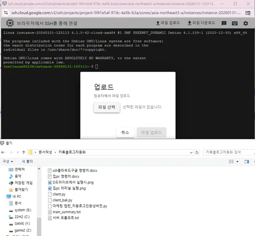Click the 저장된 게임 icon
255x236 pixels.
11,183
